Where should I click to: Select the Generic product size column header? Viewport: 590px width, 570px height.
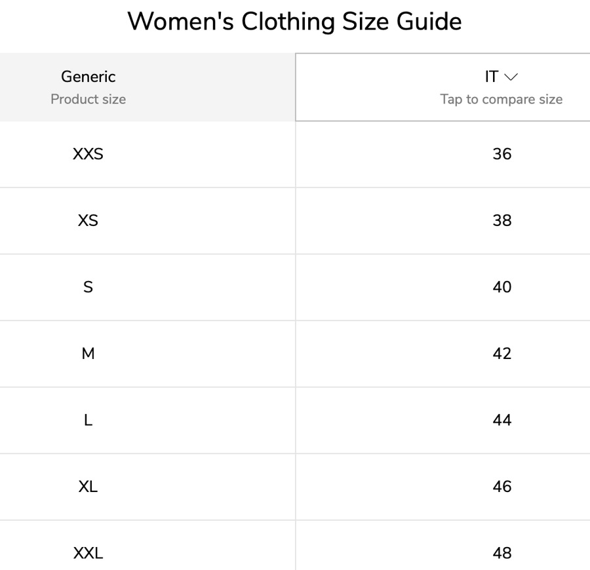tap(88, 77)
